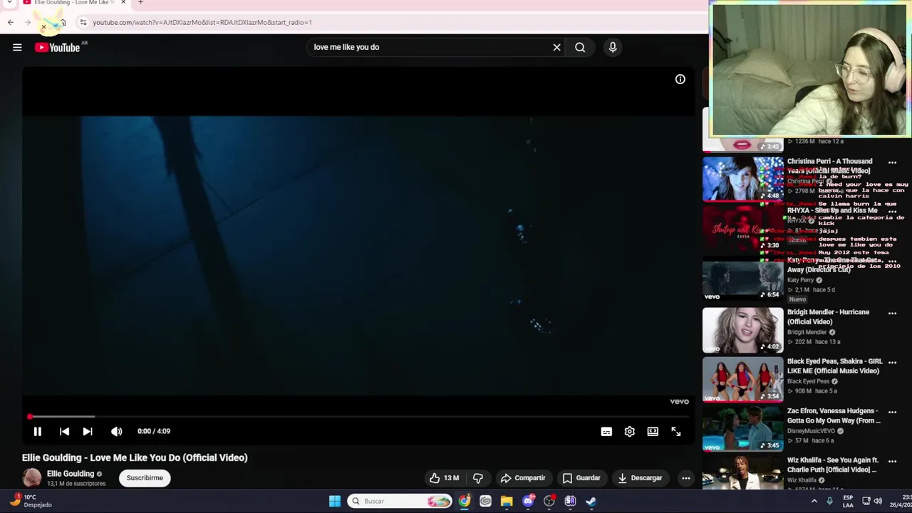Screen dimensions: 912x513
Task: Open options for Bridgit Mendler Hurricane
Action: 892,313
